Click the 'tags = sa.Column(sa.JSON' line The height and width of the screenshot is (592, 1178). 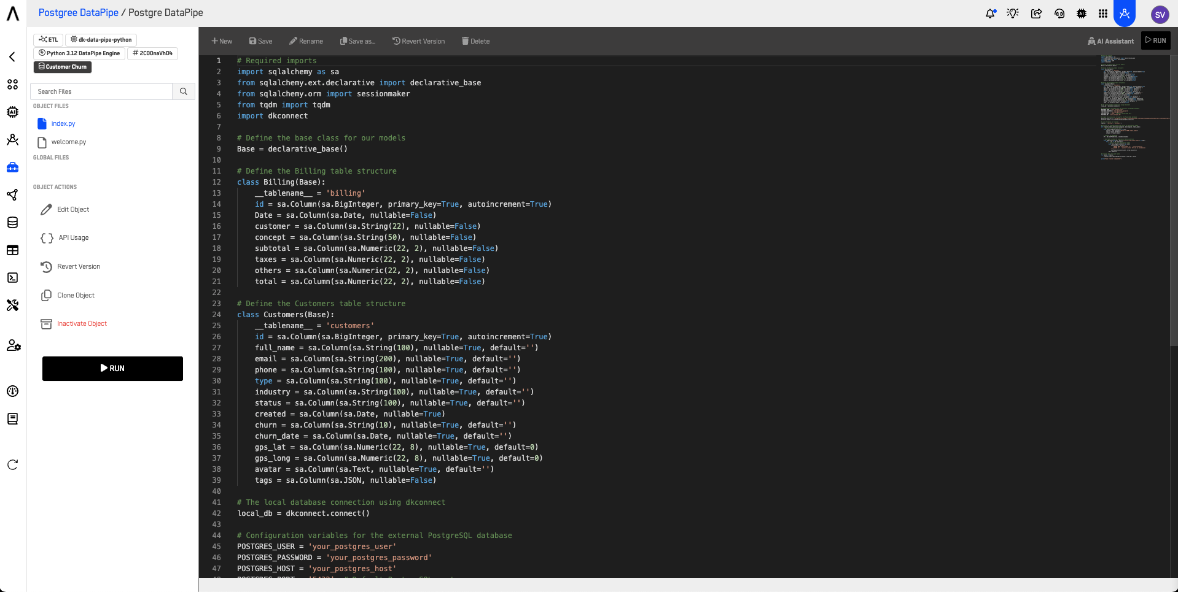[x=346, y=480]
